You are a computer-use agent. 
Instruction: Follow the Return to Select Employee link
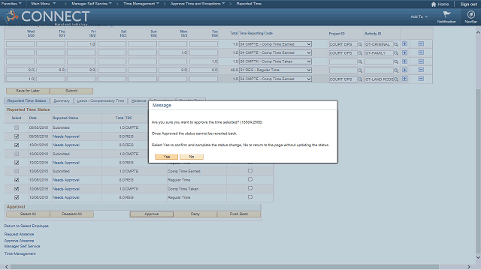pyautogui.click(x=26, y=226)
